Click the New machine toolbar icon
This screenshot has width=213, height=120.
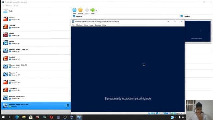(x=75, y=10)
